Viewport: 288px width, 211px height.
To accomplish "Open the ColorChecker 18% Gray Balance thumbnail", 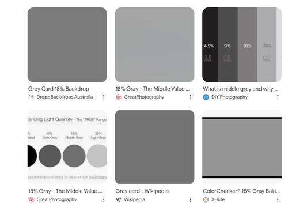I will [242, 147].
